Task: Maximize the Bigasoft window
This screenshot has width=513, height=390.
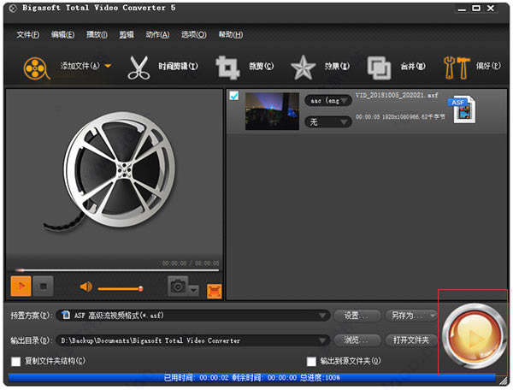Action: coord(476,9)
